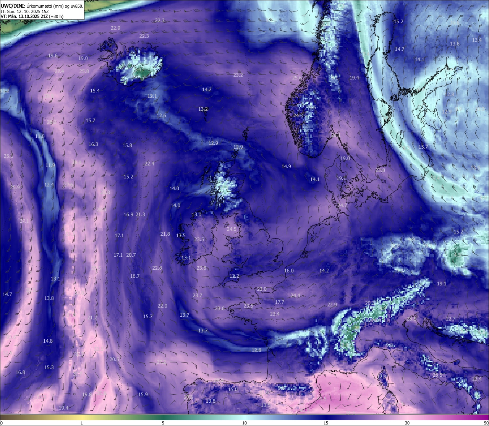The image size is (489, 426).
Task: Click the 20.3 value over the Alps
Action: point(370,303)
